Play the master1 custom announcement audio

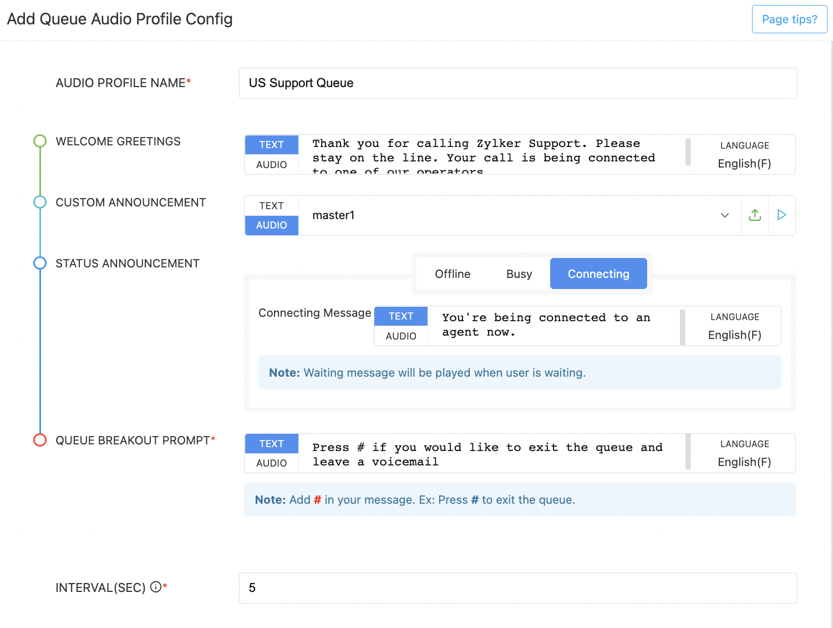pyautogui.click(x=782, y=215)
